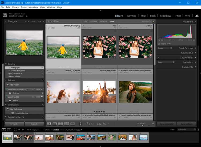This screenshot has height=147, width=201.
Task: Click the Sync Settings button
Action: click(x=187, y=124)
